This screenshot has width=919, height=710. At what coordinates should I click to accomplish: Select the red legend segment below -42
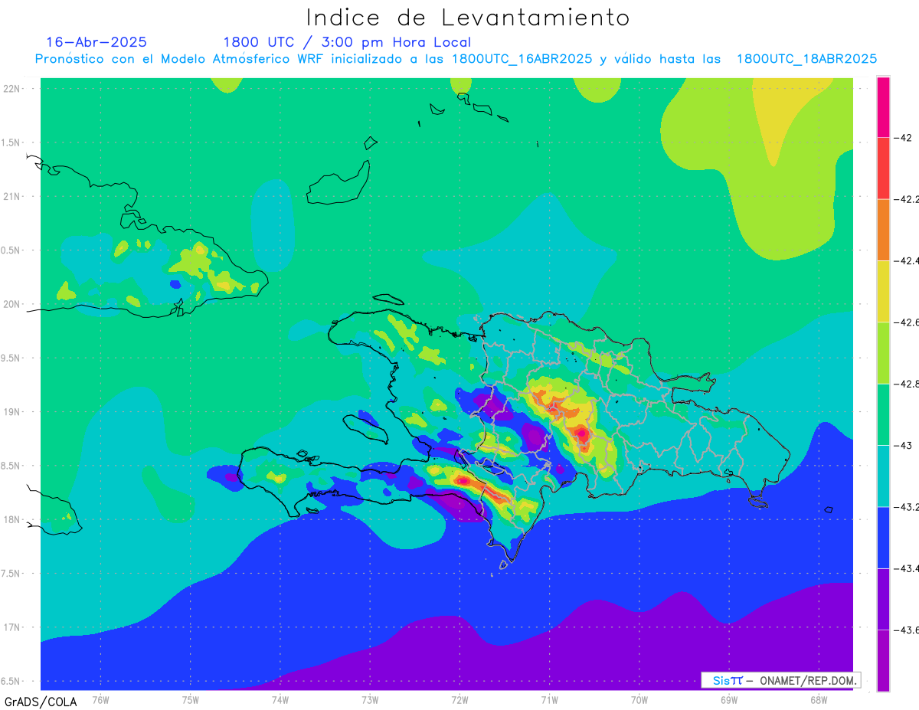click(883, 169)
